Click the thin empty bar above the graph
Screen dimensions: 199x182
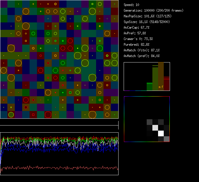[x=59, y=122]
